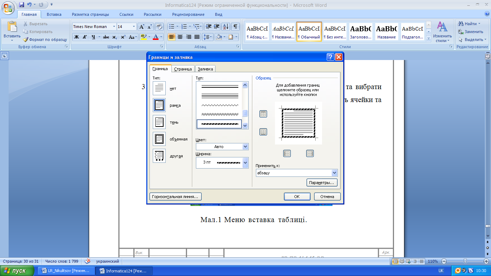
Task: Click text highlight color button
Action: pyautogui.click(x=143, y=37)
